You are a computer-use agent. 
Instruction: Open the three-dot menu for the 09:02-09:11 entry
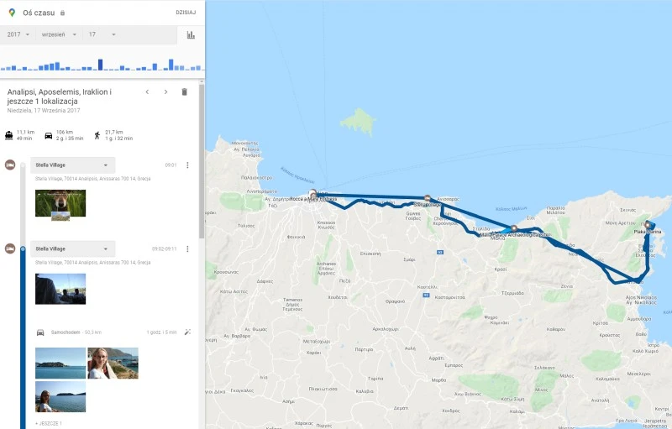pyautogui.click(x=187, y=249)
